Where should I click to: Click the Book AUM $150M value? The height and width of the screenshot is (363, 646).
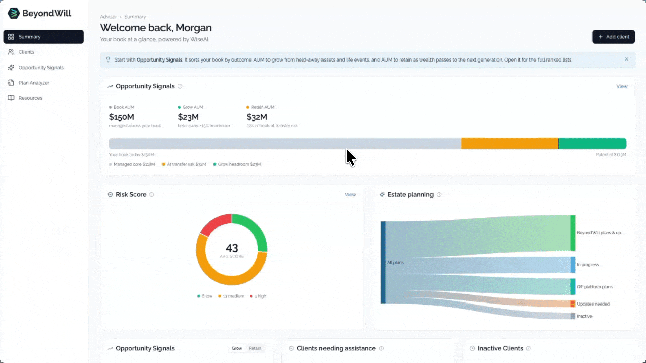(122, 117)
